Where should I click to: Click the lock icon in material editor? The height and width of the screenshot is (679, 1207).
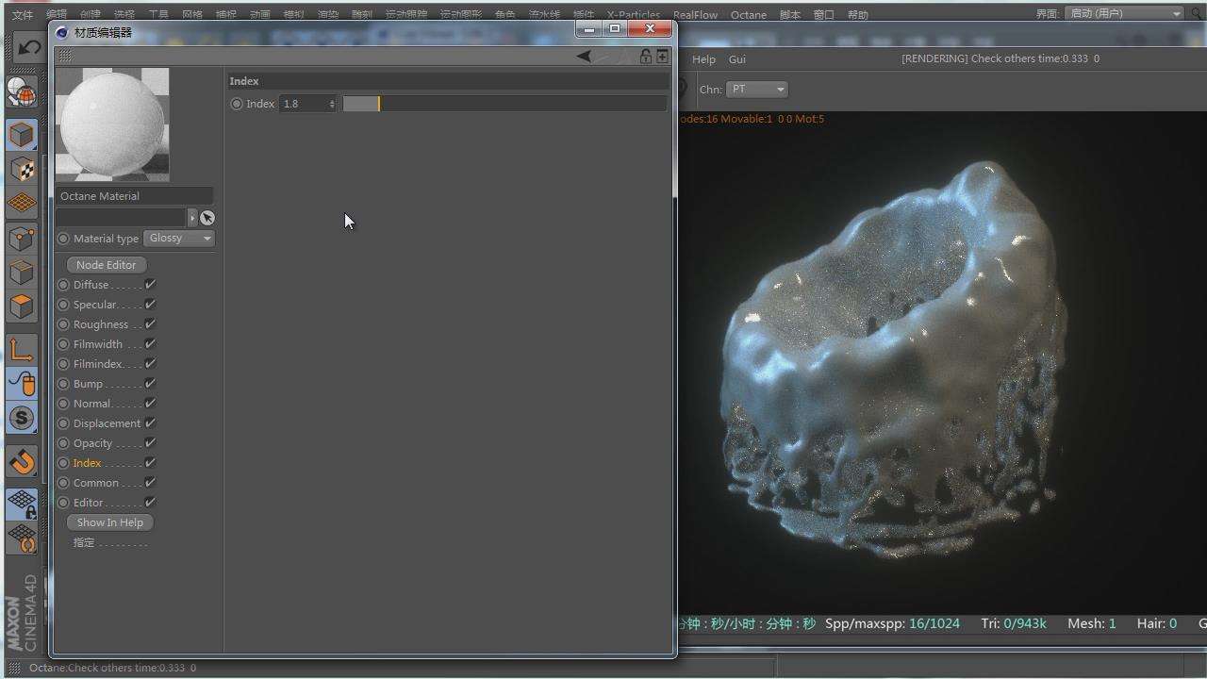(x=645, y=57)
